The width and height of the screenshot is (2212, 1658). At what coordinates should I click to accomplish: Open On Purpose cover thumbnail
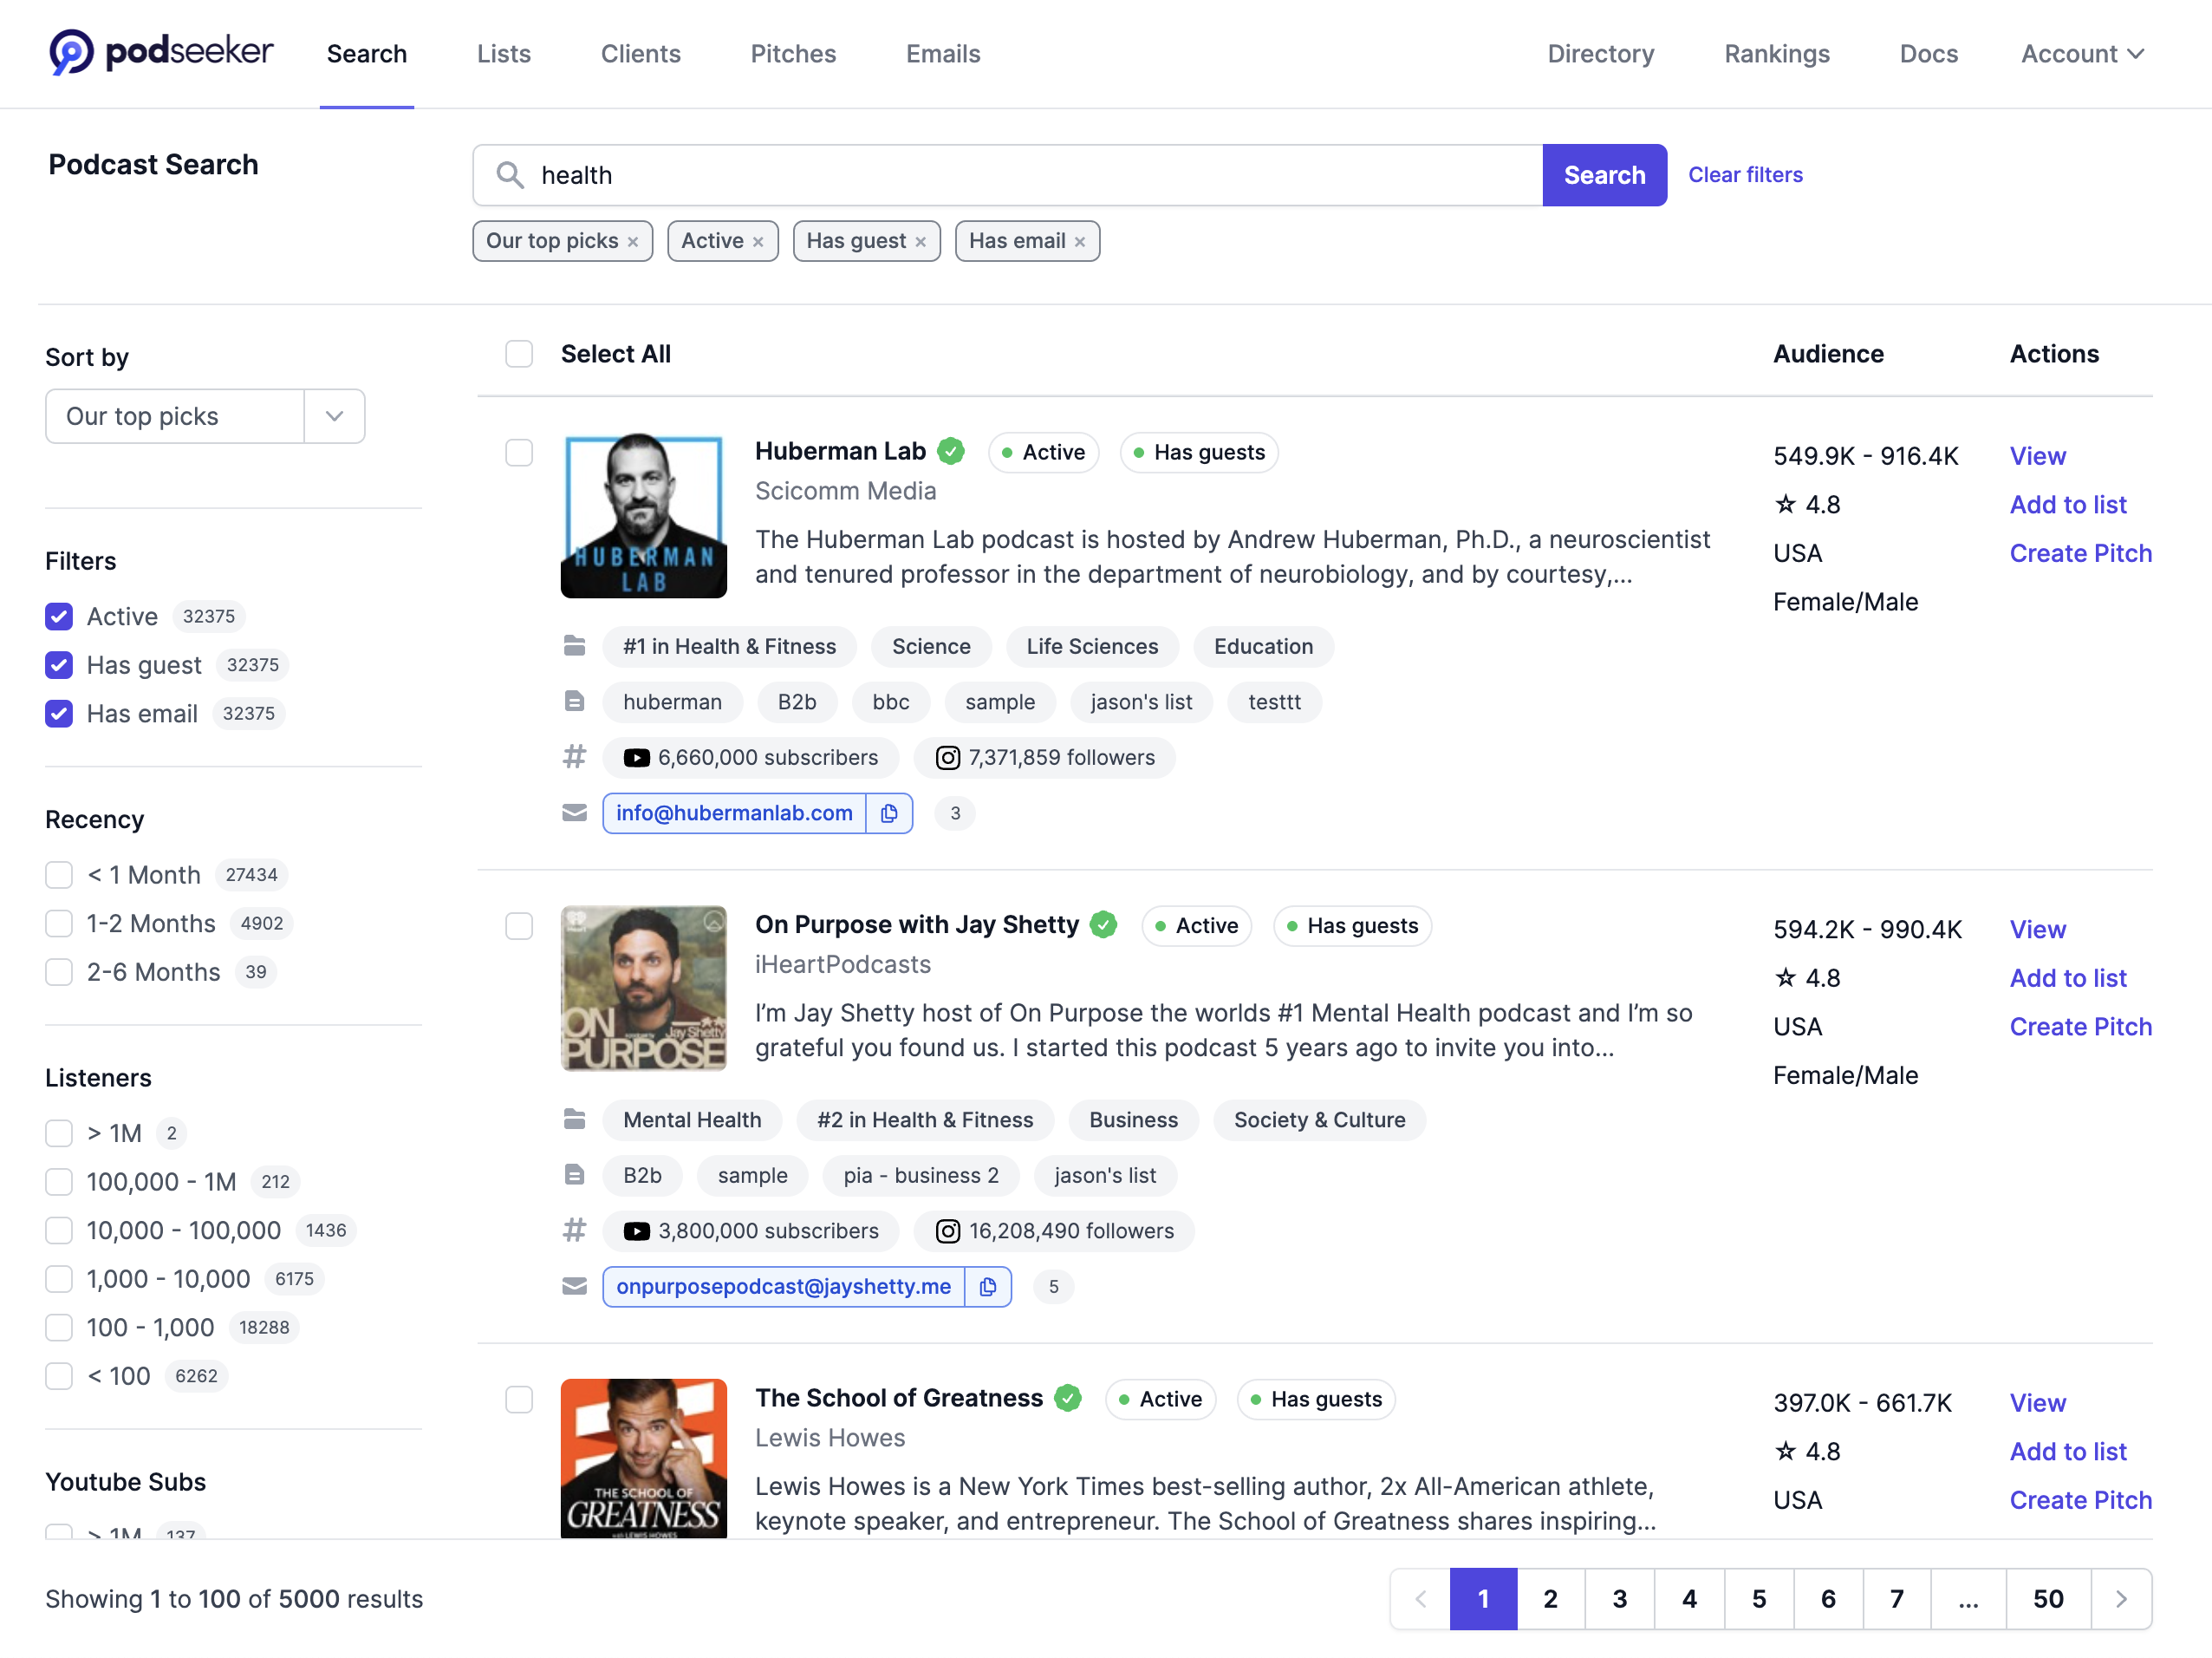pos(644,989)
